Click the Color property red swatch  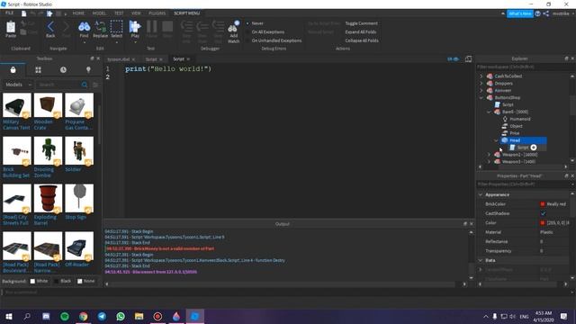pyautogui.click(x=543, y=223)
